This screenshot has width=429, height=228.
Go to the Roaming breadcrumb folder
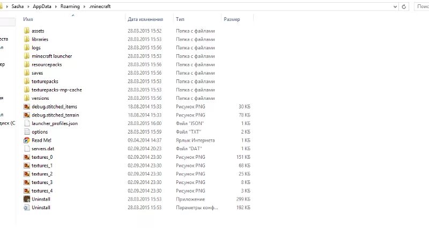pyautogui.click(x=70, y=6)
